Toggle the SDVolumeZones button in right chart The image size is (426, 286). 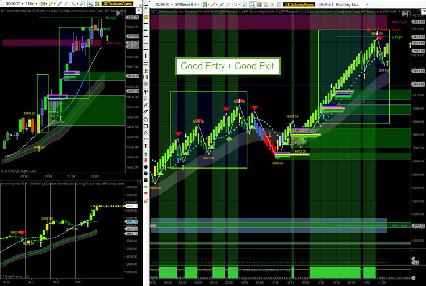point(299,5)
